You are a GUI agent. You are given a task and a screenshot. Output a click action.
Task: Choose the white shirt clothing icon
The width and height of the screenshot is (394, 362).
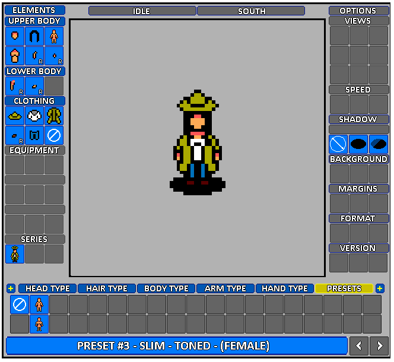click(x=34, y=116)
